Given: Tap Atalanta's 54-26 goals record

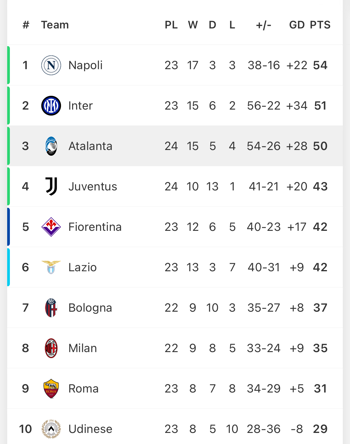Looking at the screenshot, I should (x=264, y=146).
